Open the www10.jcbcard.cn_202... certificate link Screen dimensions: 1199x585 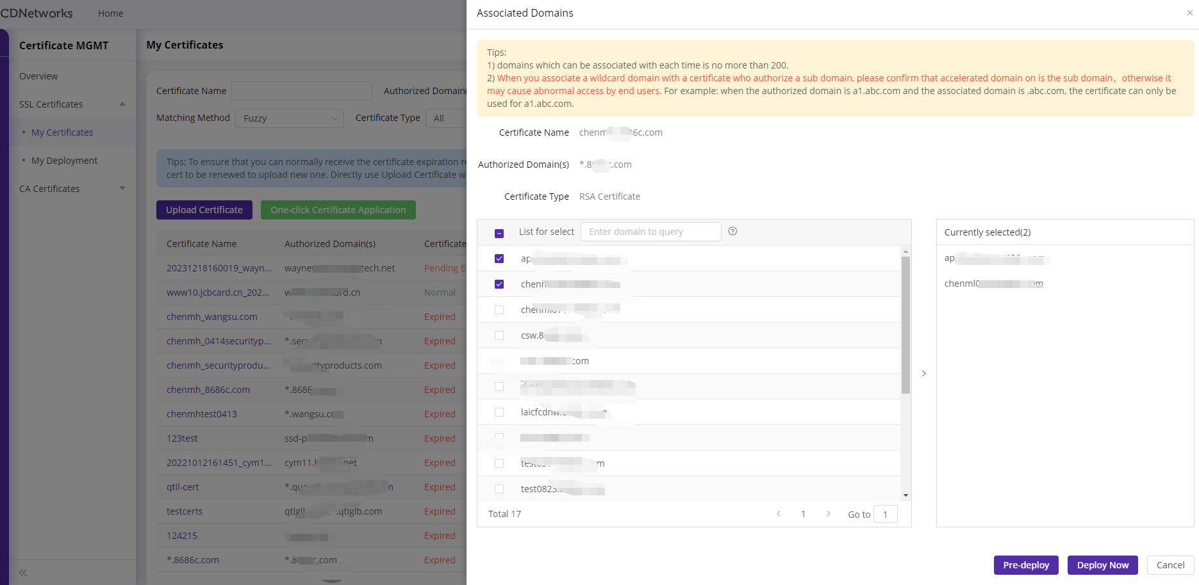[218, 292]
